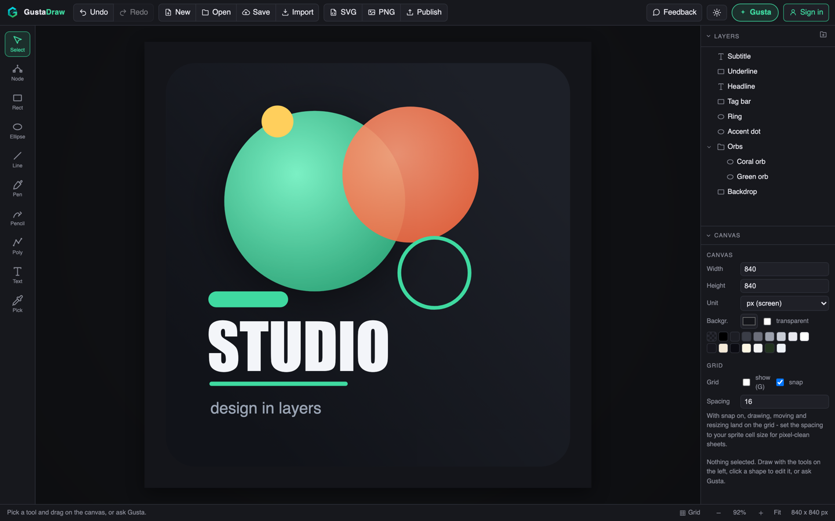
Task: Click the yellow accent dot on canvas
Action: click(x=277, y=122)
